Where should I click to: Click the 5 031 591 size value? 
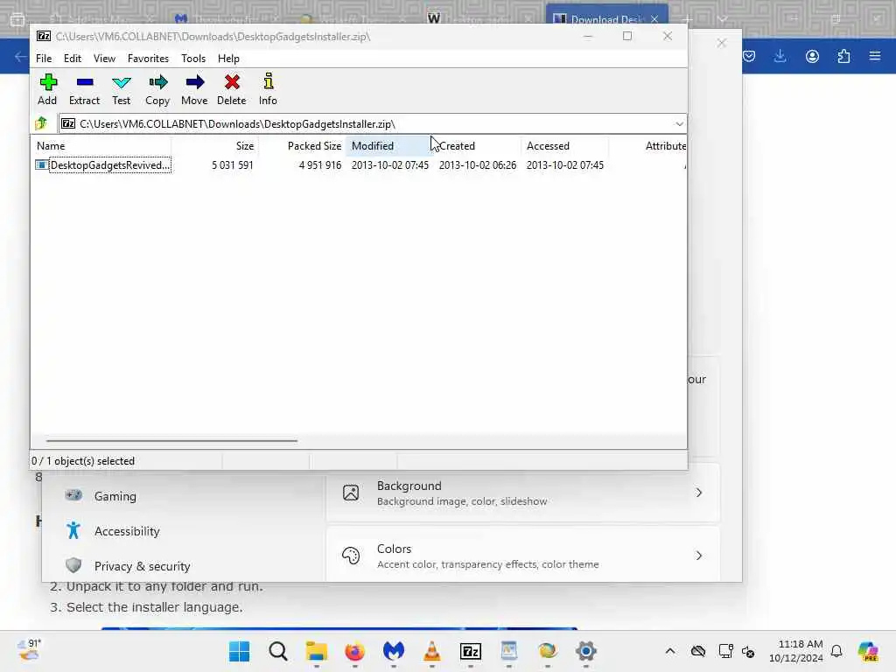click(232, 165)
